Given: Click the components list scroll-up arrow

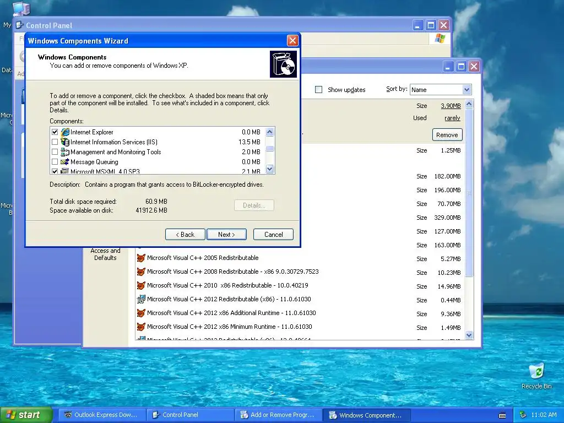Looking at the screenshot, I should click(270, 132).
